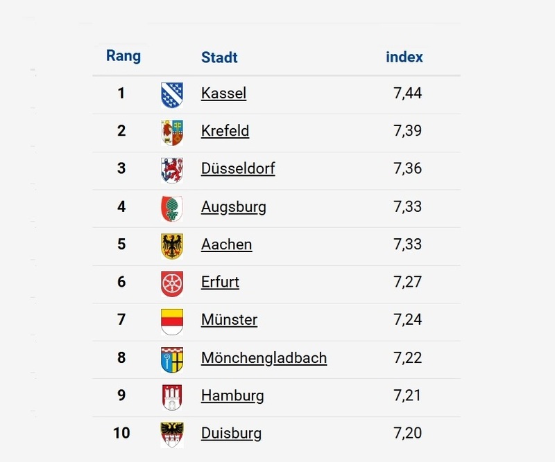
Task: Click the Düsseldorf coat of arms icon
Action: click(x=172, y=170)
